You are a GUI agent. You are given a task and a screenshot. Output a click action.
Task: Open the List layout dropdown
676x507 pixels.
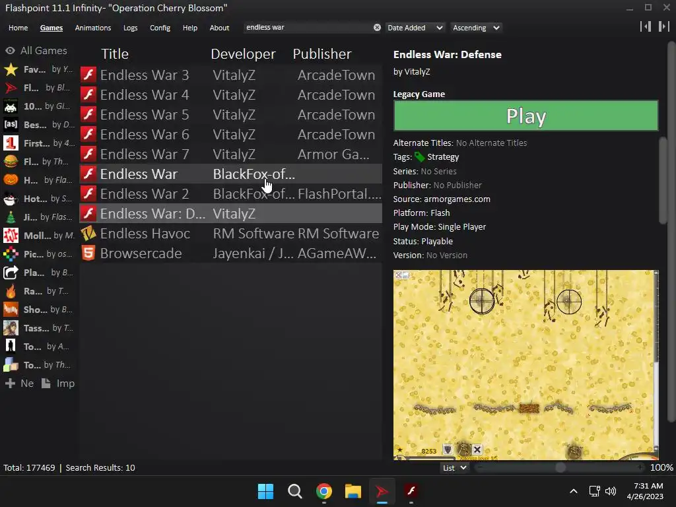pyautogui.click(x=455, y=468)
